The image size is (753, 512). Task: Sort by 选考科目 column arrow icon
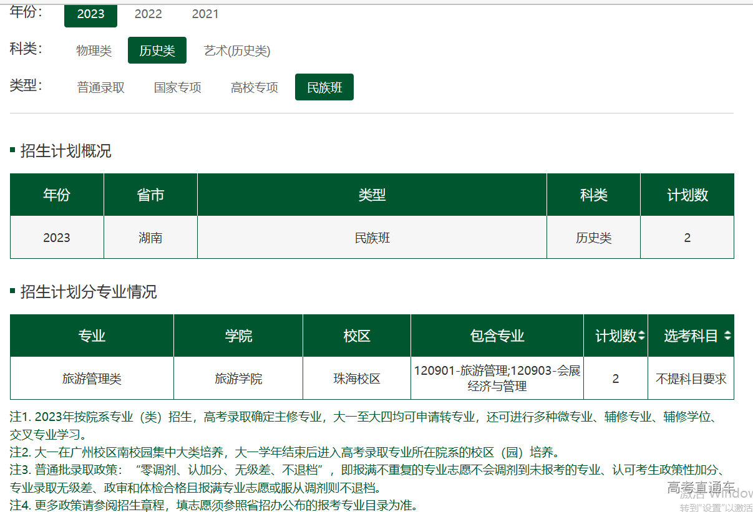(x=727, y=336)
